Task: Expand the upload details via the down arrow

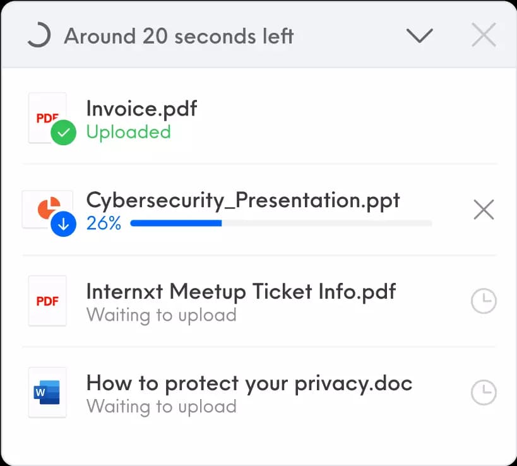Action: tap(420, 36)
